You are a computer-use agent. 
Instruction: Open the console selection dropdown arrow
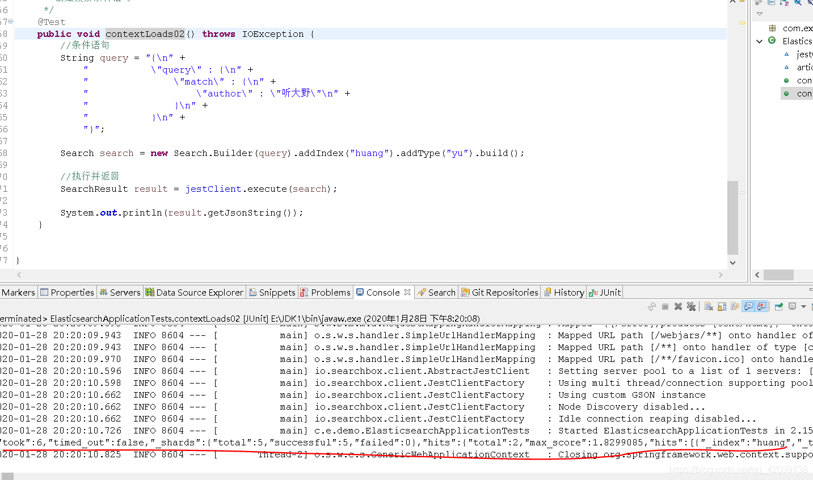(803, 306)
